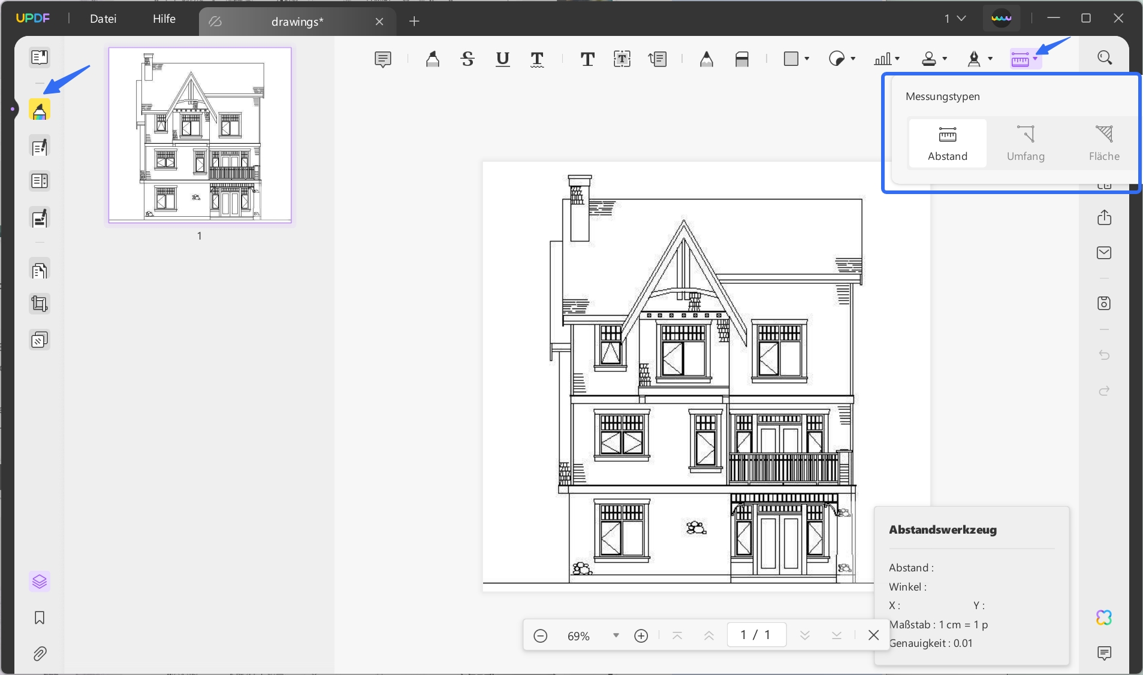Expand the zoom percentage dropdown
Screen dimensions: 1143x675
tap(616, 635)
